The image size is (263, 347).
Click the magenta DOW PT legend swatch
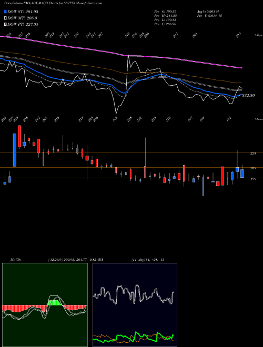5,24
